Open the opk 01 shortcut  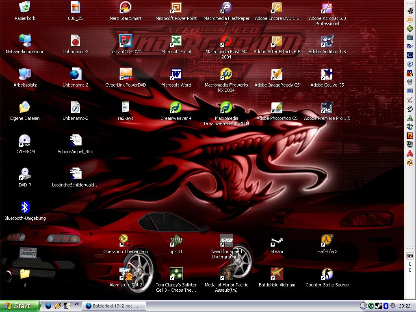tap(176, 240)
